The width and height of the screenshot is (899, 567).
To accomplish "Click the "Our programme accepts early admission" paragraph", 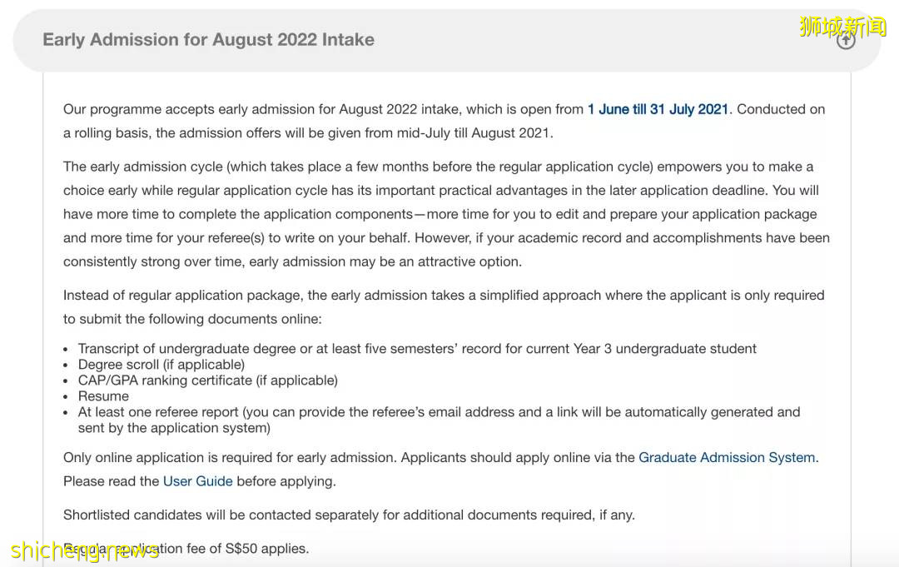I will (x=323, y=109).
